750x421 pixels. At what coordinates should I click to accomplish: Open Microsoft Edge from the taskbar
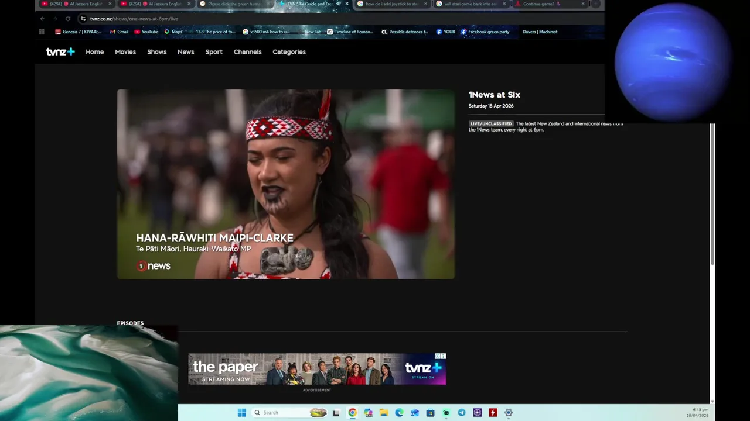point(399,413)
